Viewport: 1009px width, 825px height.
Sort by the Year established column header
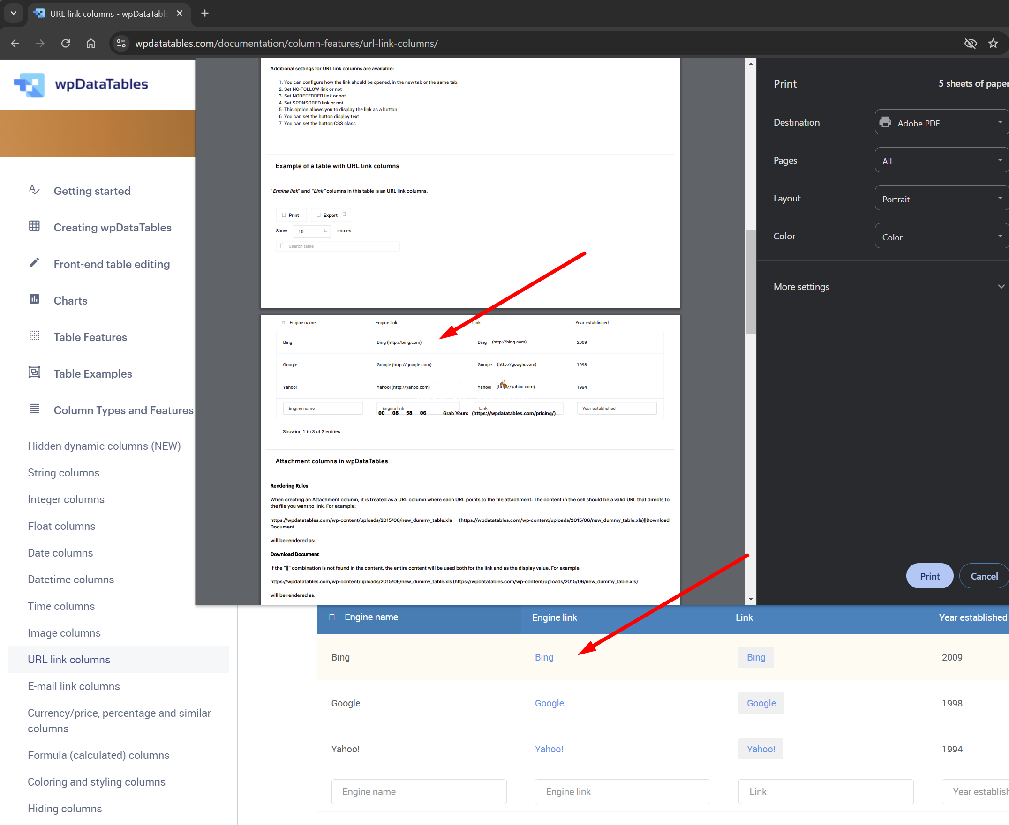coord(973,617)
